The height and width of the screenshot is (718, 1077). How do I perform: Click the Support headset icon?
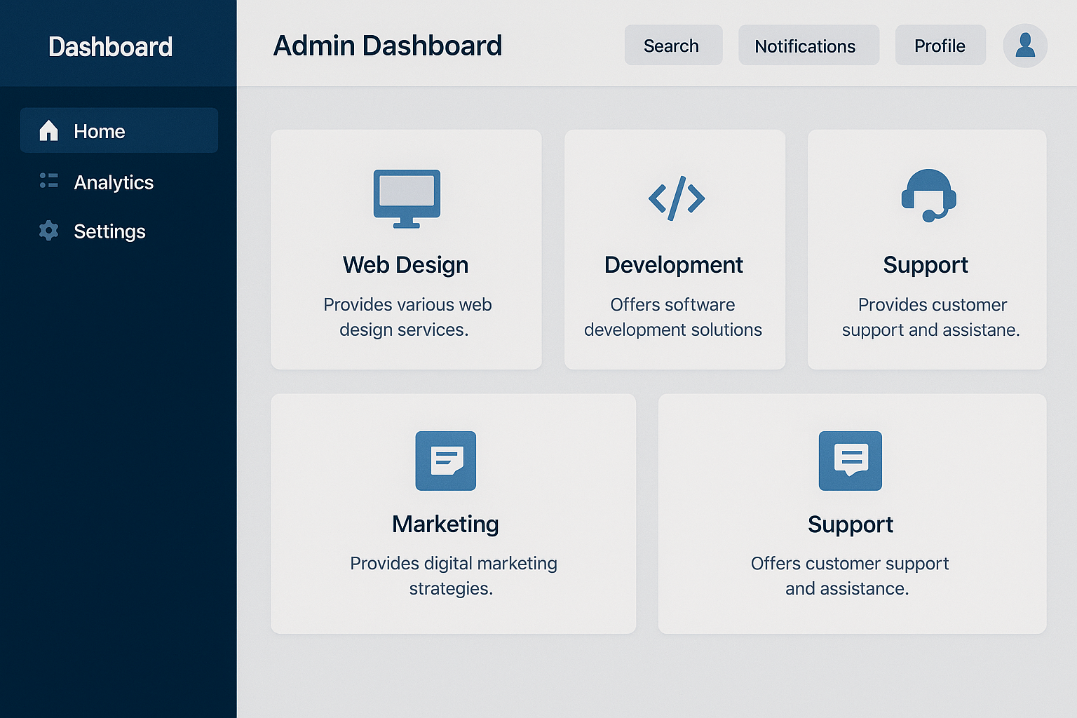pos(928,196)
